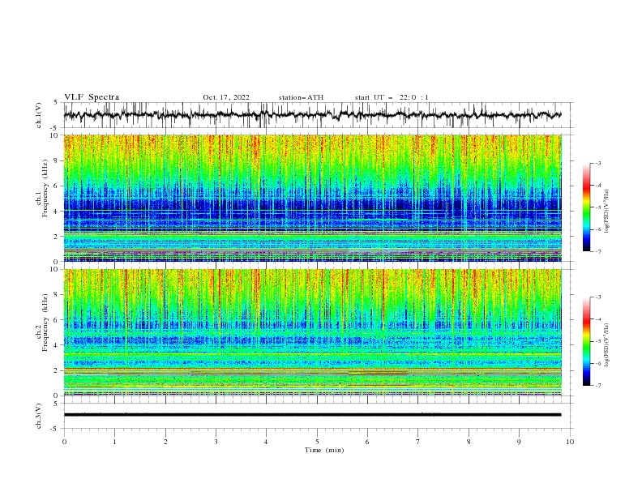
Task: Click the lower PSD color scale bar
Action: 587,341
